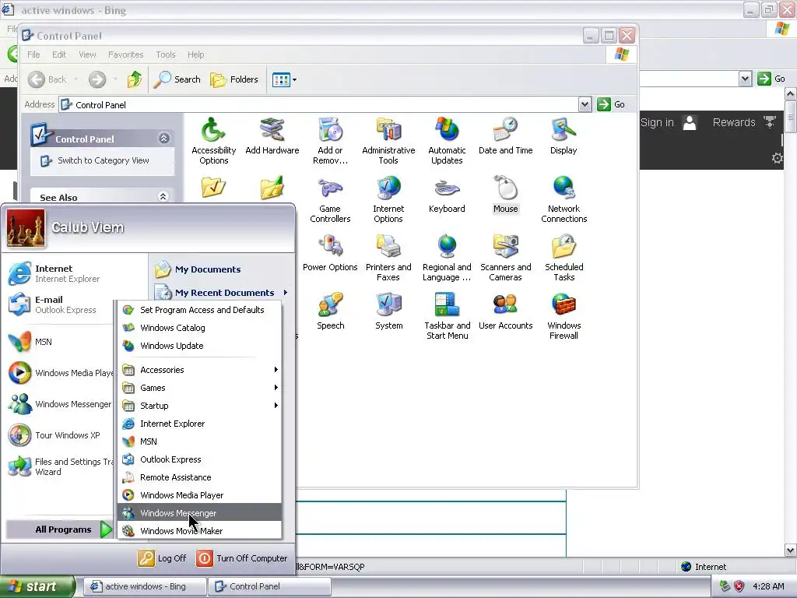Click the Windows start button

(37, 586)
